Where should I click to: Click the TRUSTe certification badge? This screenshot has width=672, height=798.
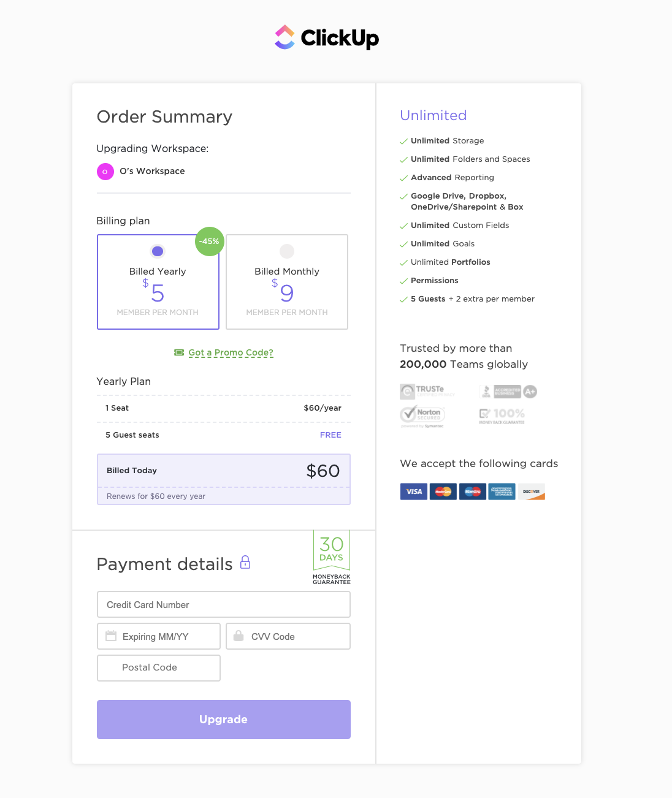(x=427, y=391)
